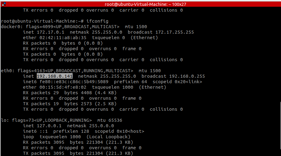Click scopeid 0x10<host> text

coord(119,131)
